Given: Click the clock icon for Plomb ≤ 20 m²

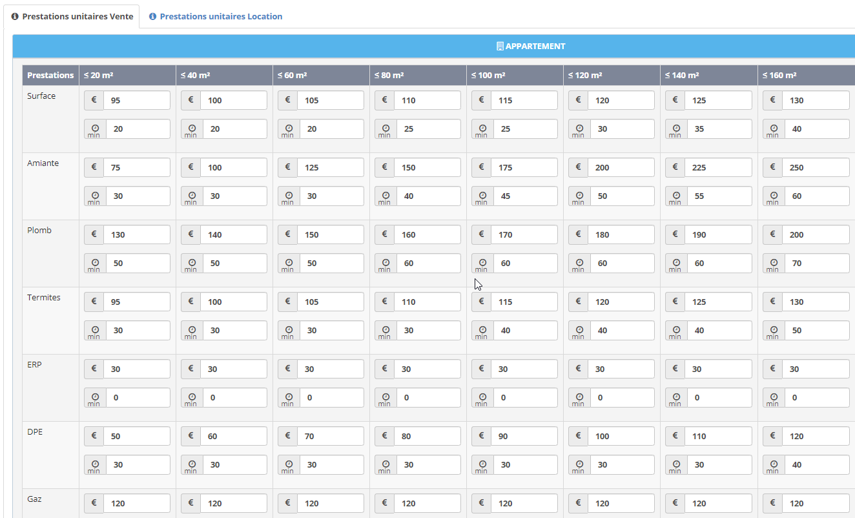Looking at the screenshot, I should coord(94,263).
